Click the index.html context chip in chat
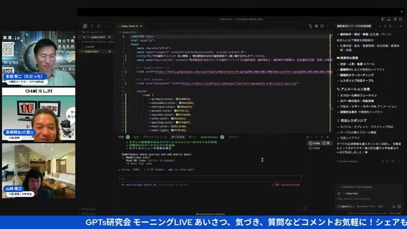 (351, 193)
